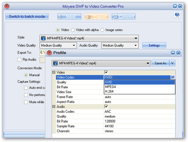Collapse the Video property group
Viewport: 188px width, 142px height.
point(54,72)
